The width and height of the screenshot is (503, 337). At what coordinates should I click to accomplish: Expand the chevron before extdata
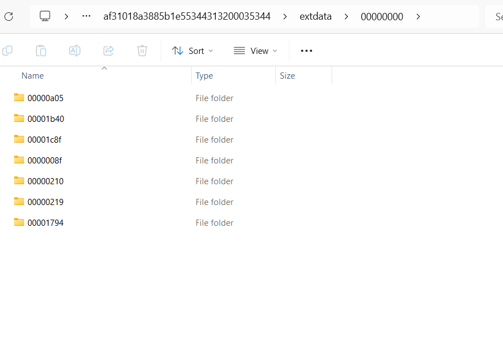[x=285, y=16]
